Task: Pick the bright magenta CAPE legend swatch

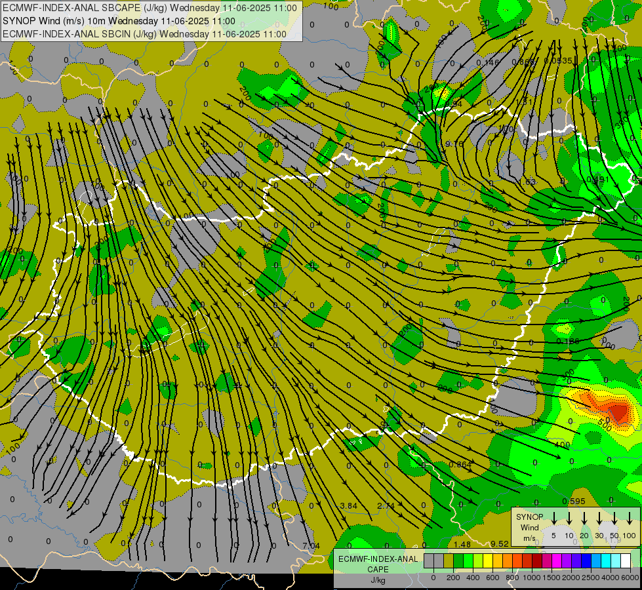Action: 557,560
